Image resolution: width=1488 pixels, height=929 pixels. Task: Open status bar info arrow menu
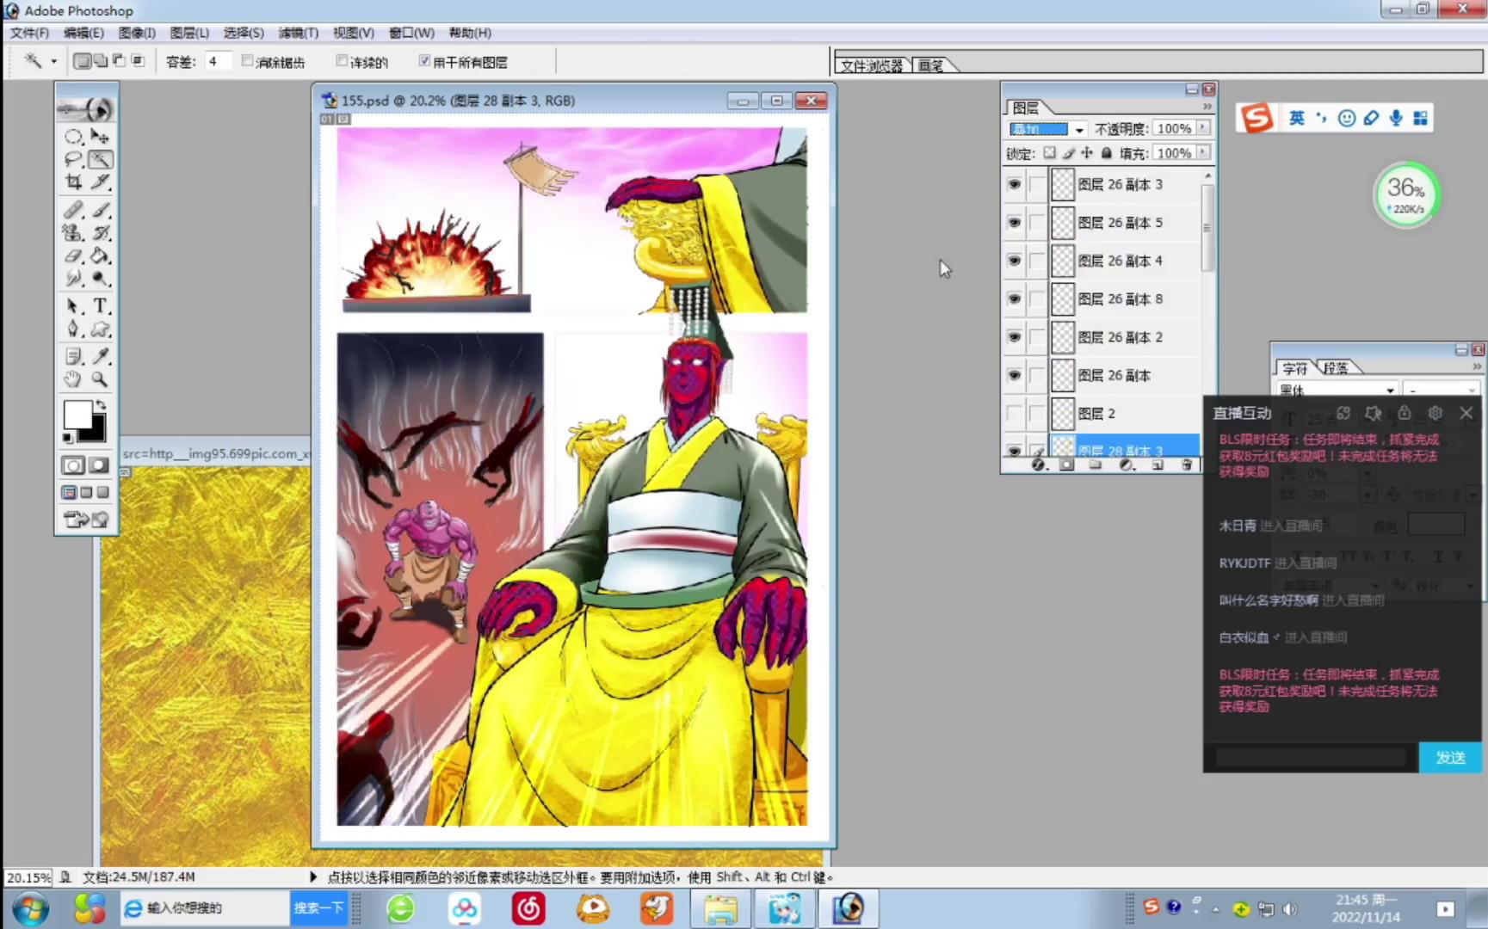(313, 877)
